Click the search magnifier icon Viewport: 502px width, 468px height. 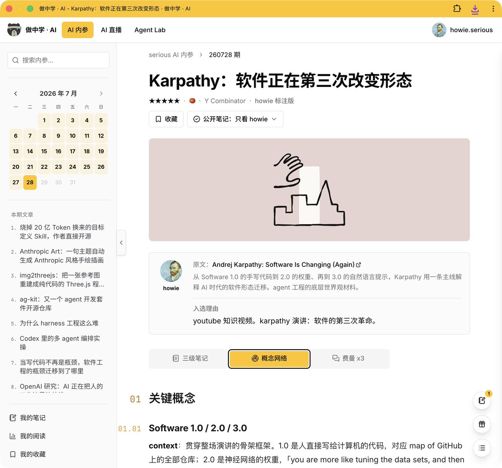click(15, 60)
